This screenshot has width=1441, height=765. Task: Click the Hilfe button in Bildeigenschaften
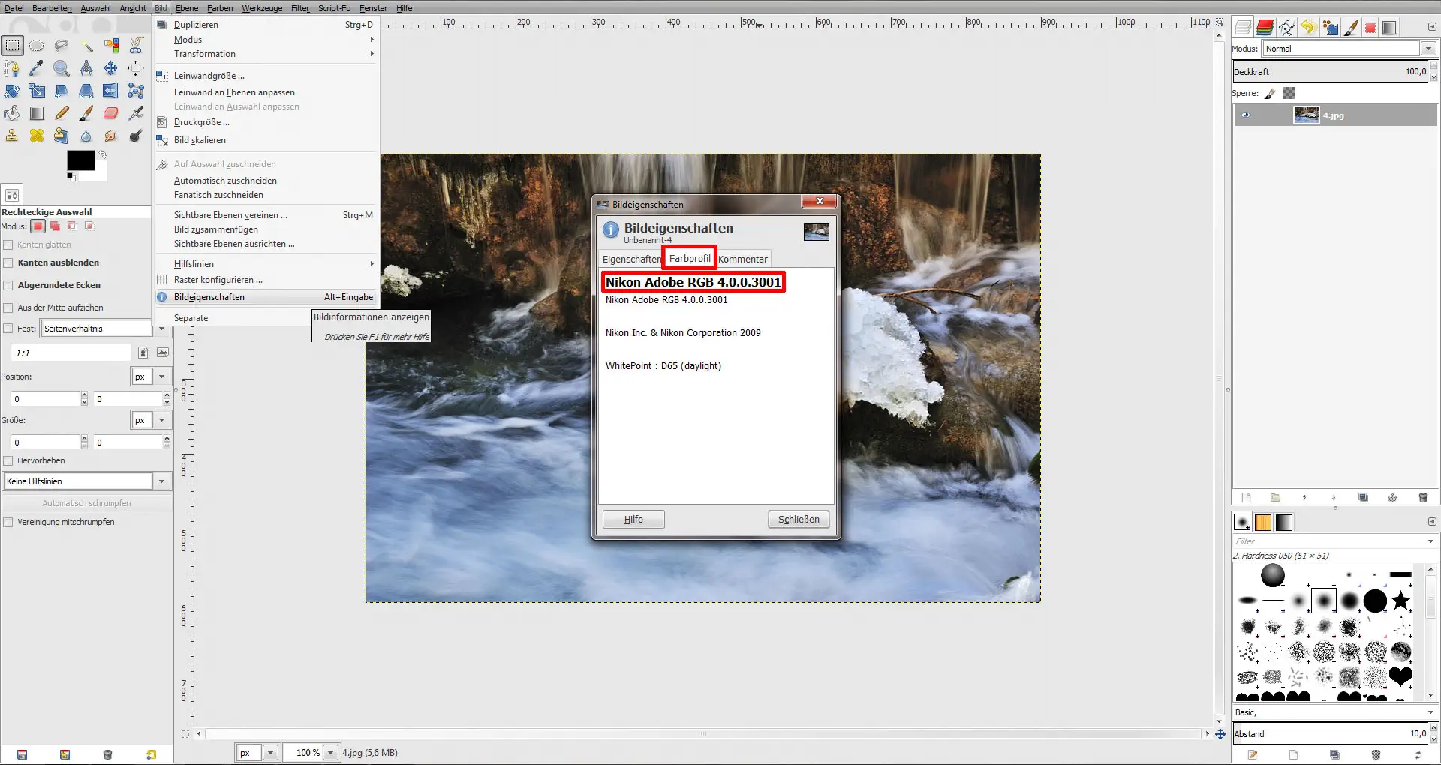tap(633, 519)
